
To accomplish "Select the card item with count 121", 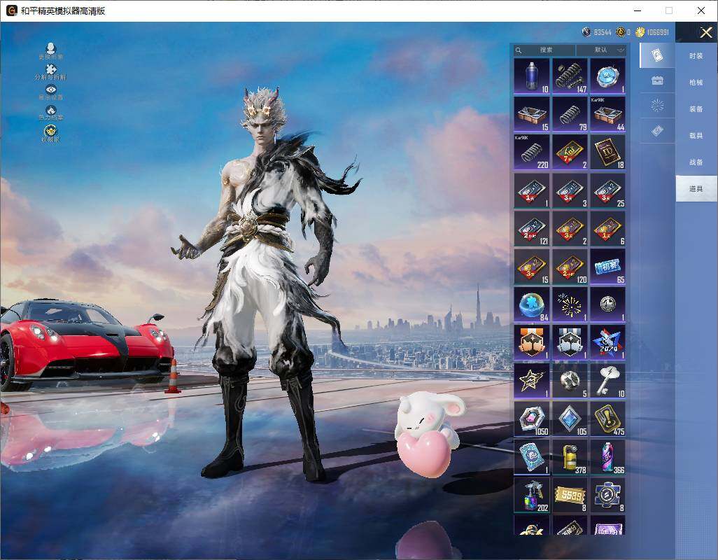I will tap(532, 228).
